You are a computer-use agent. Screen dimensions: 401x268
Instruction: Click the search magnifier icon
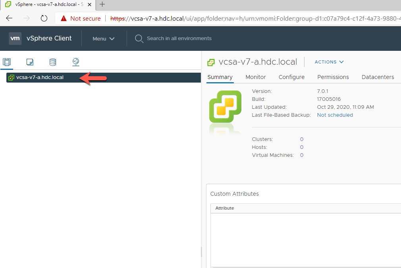pos(139,39)
